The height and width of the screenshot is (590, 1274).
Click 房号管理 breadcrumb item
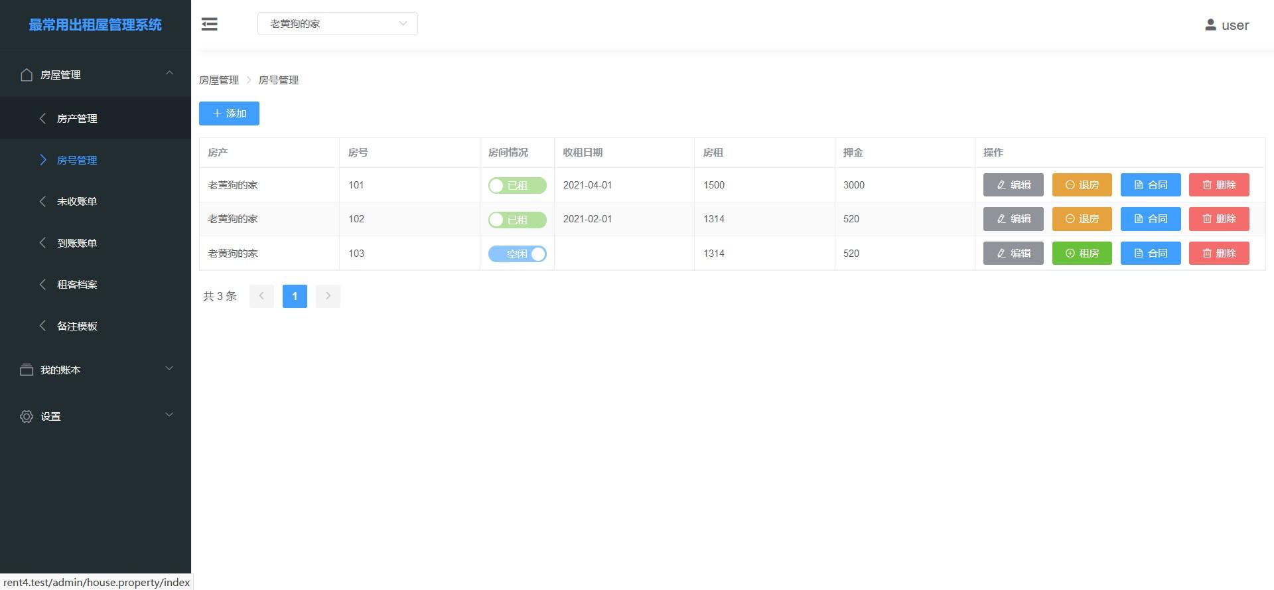(279, 80)
